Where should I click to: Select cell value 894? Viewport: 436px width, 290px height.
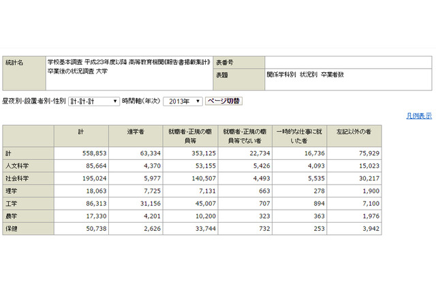tap(319, 204)
